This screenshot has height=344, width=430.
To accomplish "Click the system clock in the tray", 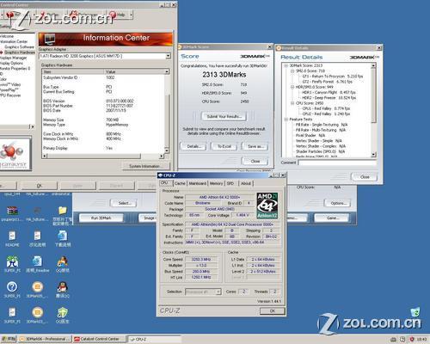I will pos(422,340).
